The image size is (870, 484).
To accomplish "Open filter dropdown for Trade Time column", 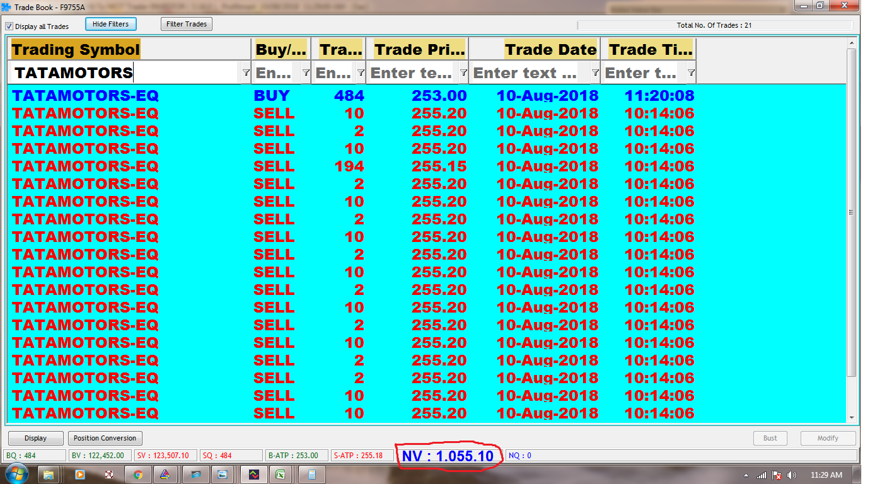I will 691,73.
